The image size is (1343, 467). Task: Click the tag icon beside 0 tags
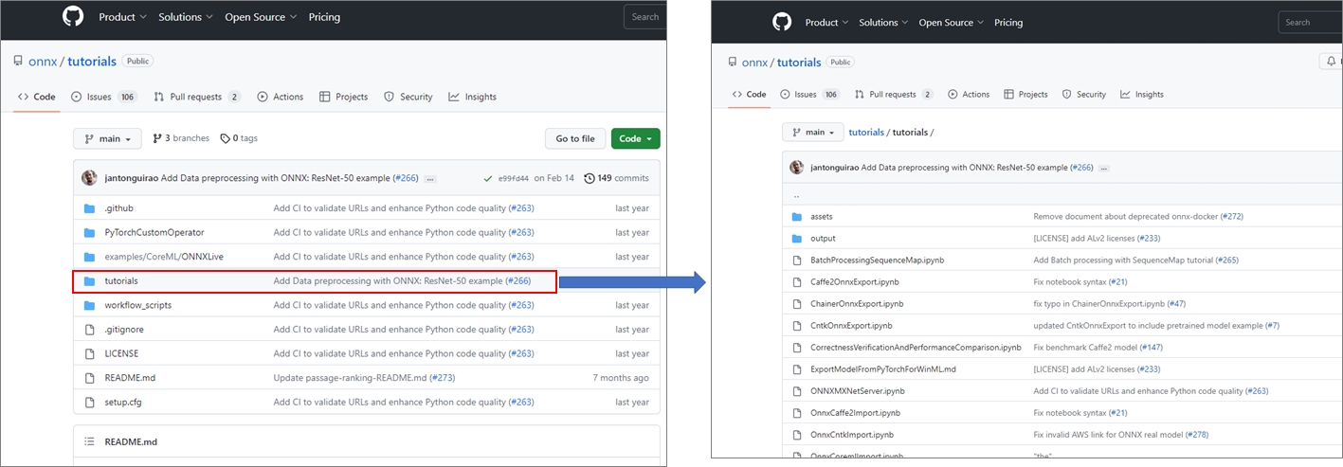point(225,138)
